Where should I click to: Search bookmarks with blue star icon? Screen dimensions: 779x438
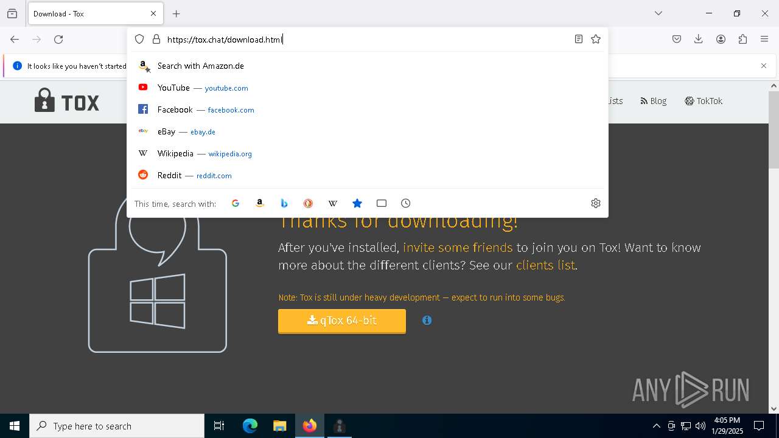(x=357, y=203)
